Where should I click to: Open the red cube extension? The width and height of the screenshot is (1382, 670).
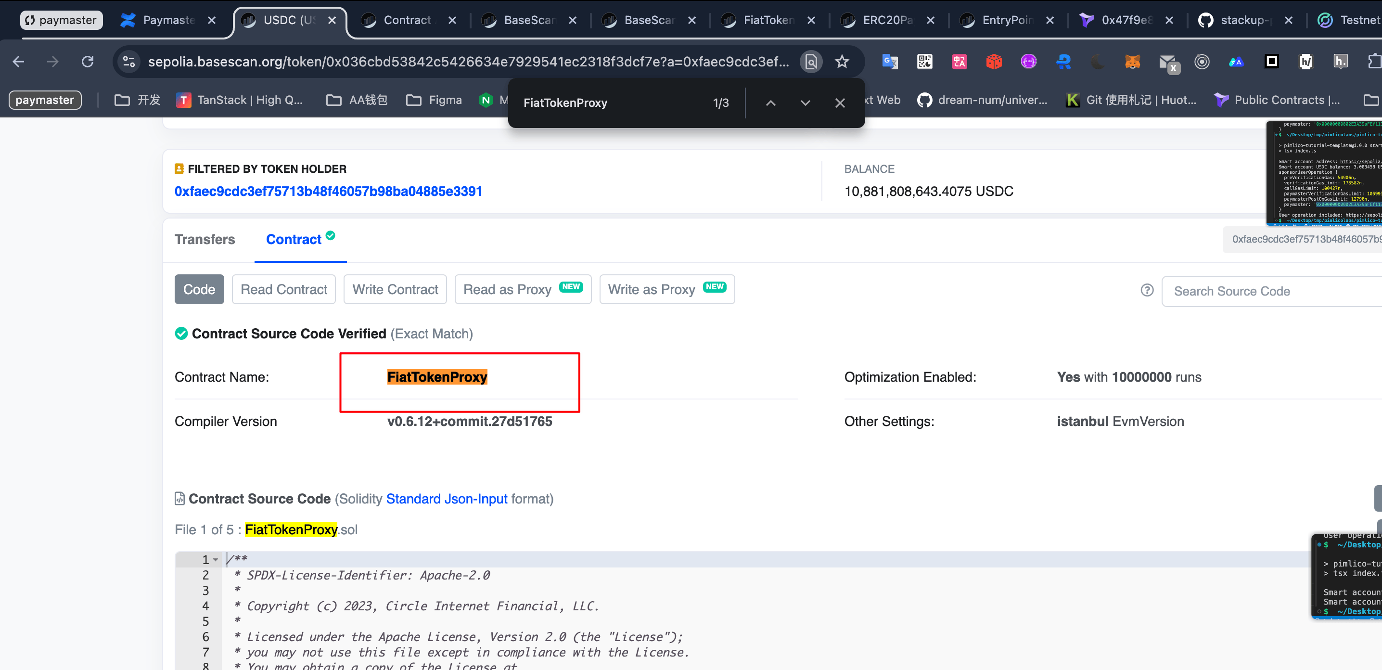pyautogui.click(x=994, y=62)
